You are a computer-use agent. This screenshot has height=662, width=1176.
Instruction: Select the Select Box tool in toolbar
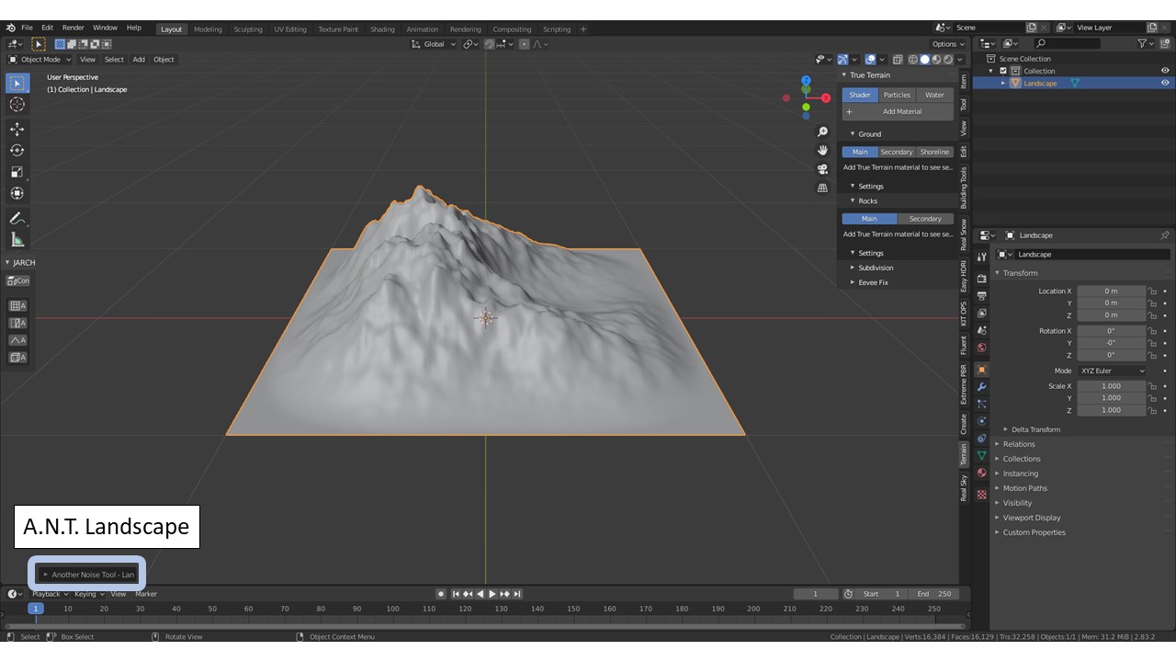click(17, 83)
